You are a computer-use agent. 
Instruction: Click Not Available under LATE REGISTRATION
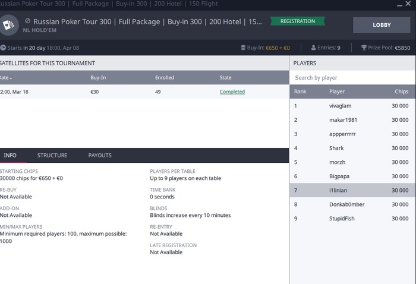click(x=166, y=252)
